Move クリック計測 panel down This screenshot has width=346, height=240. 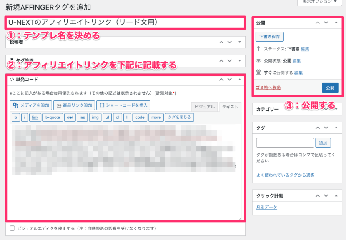(x=326, y=196)
